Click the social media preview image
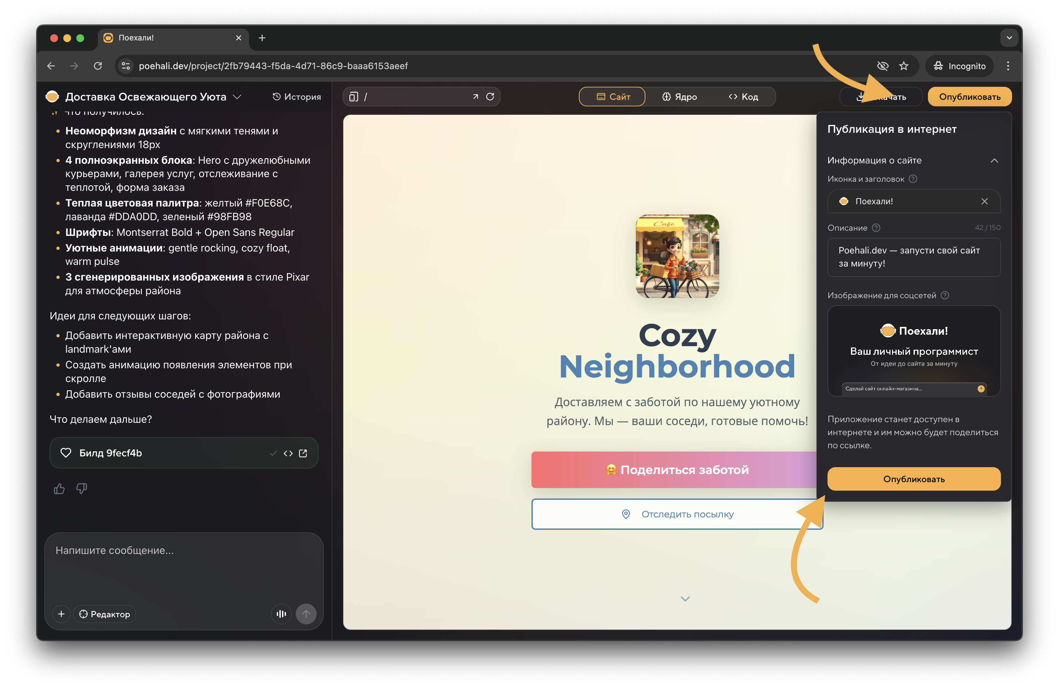1059x689 pixels. [x=914, y=351]
